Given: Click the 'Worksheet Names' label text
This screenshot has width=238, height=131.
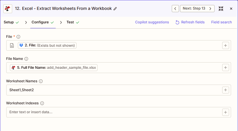Looking at the screenshot, I should tap(21, 81).
